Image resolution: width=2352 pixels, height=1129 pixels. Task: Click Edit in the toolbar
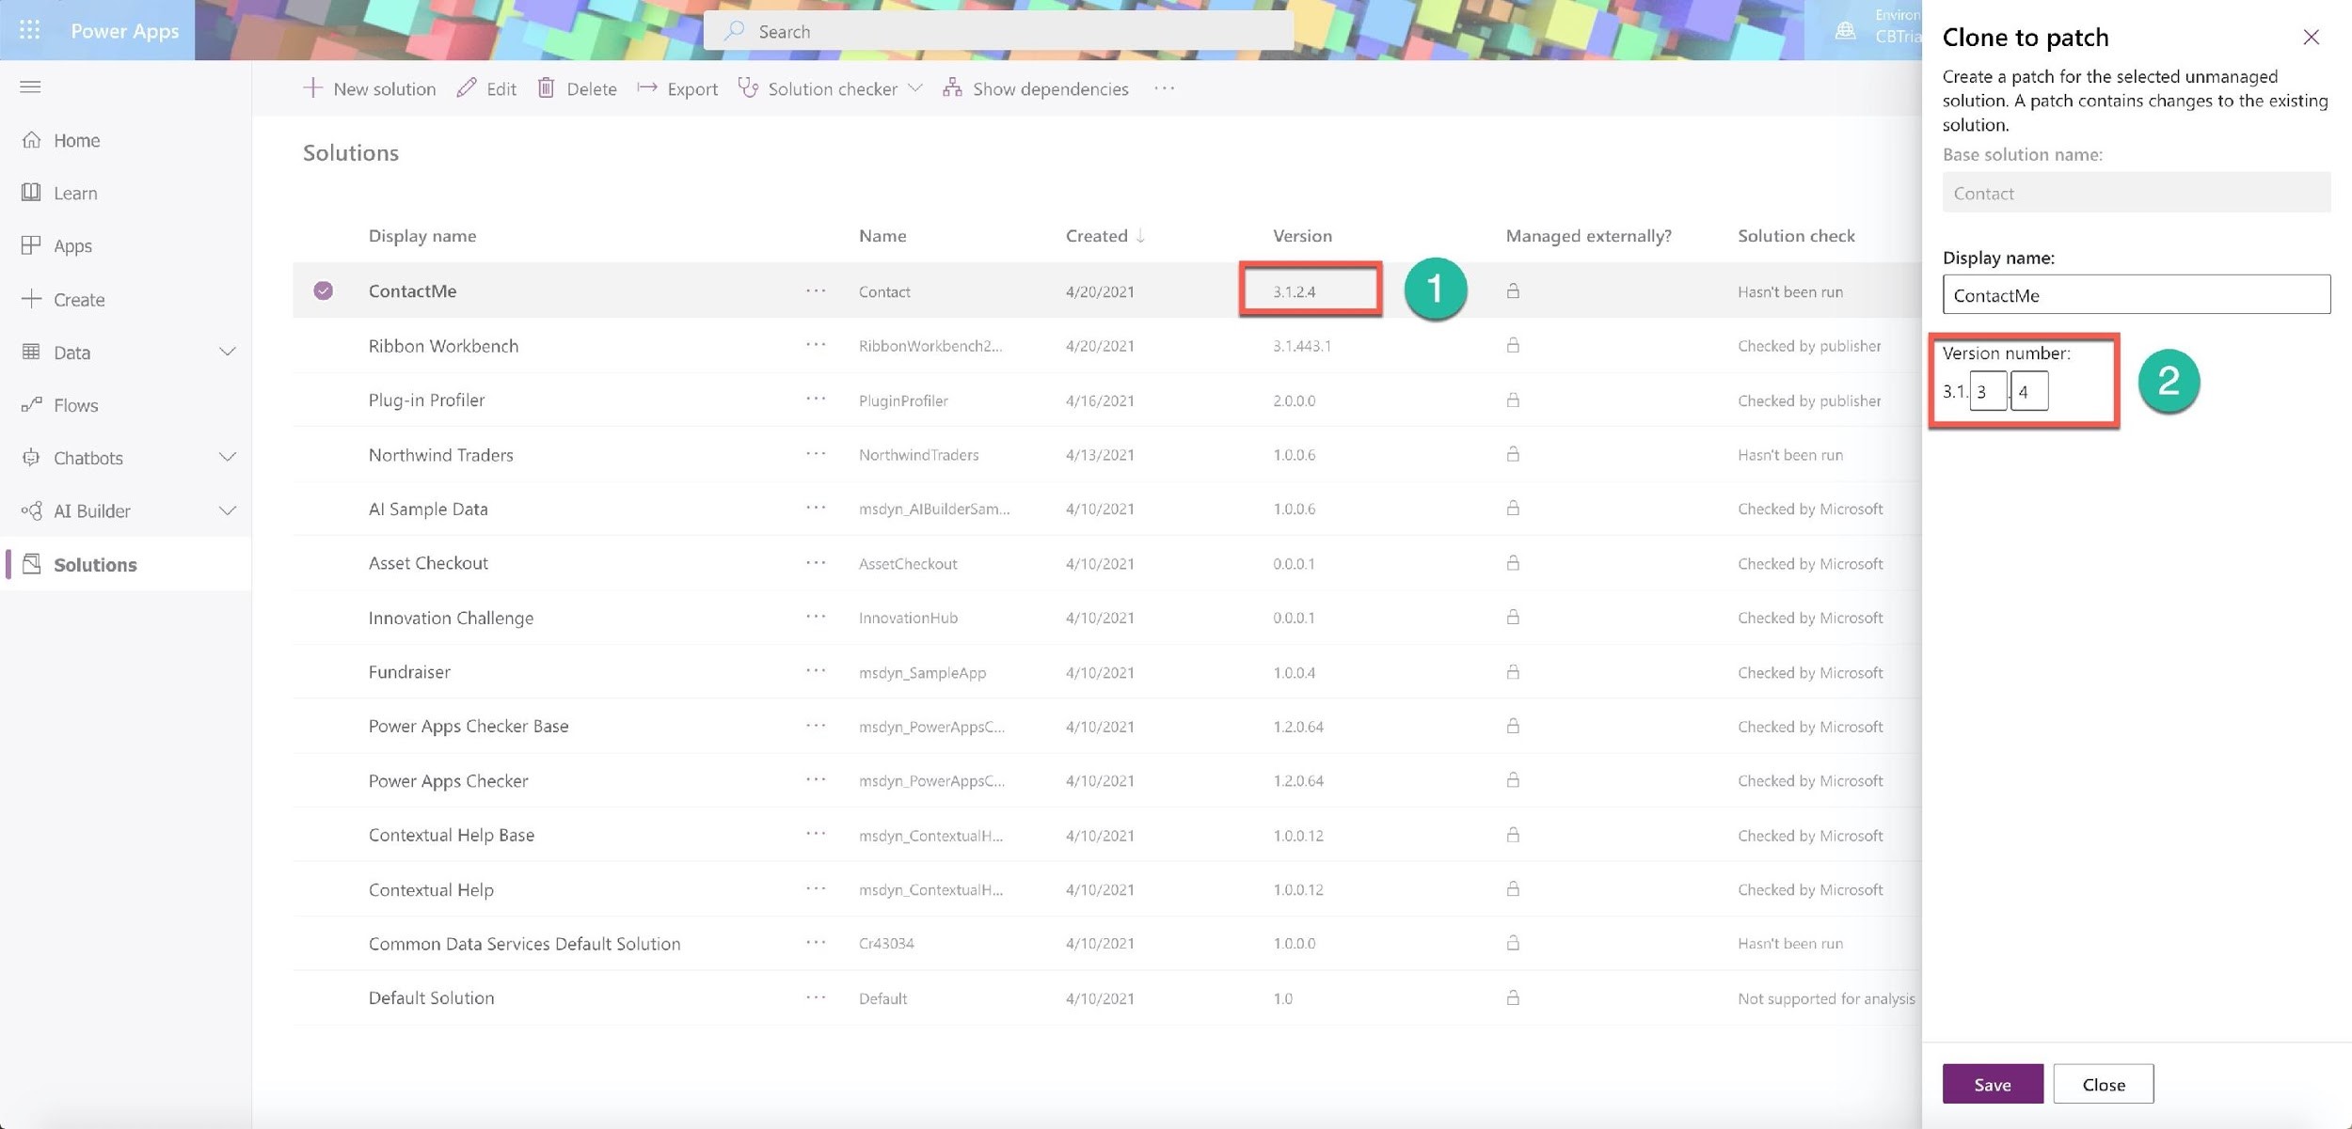(x=486, y=88)
